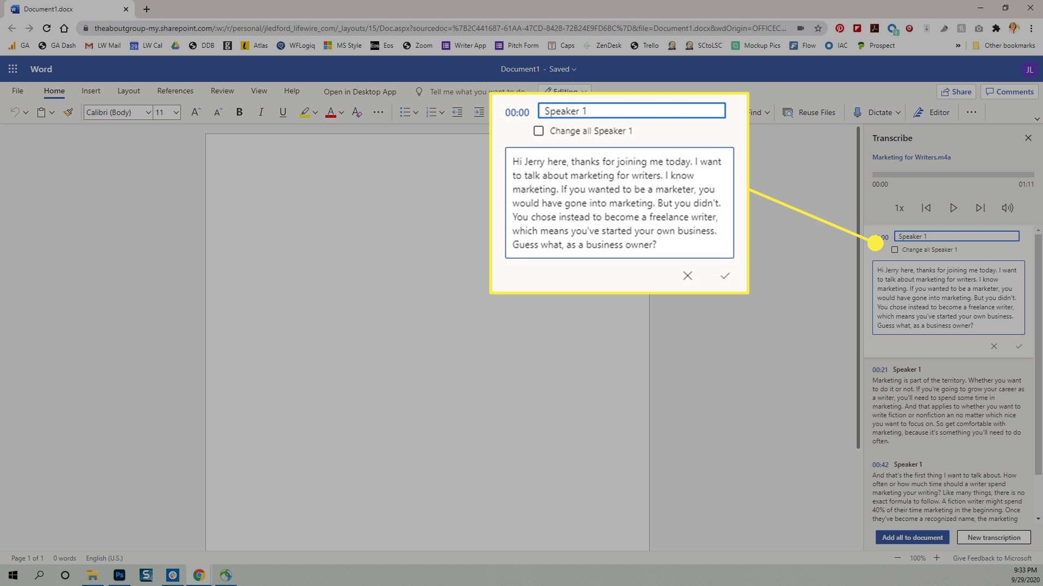Toggle Bold formatting in ribbon

tap(240, 112)
